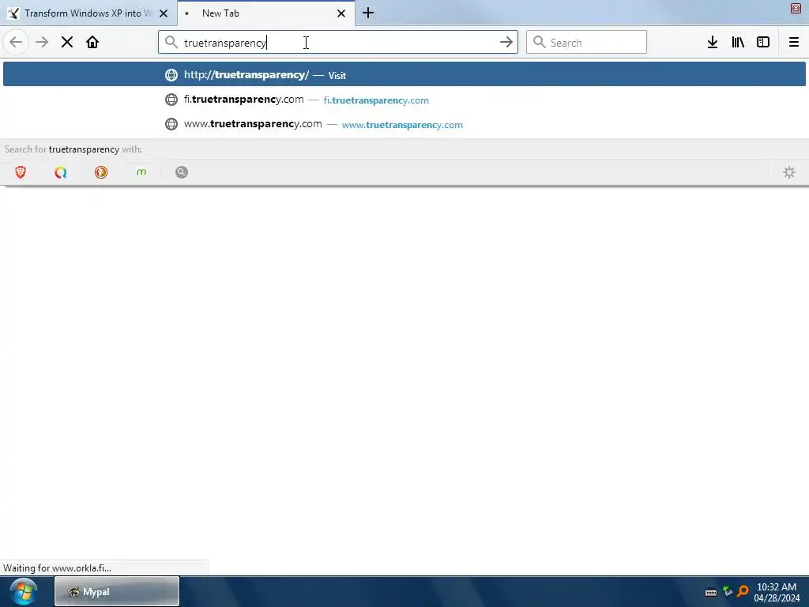
Task: Toggle the sidebar panel icon
Action: pos(763,43)
